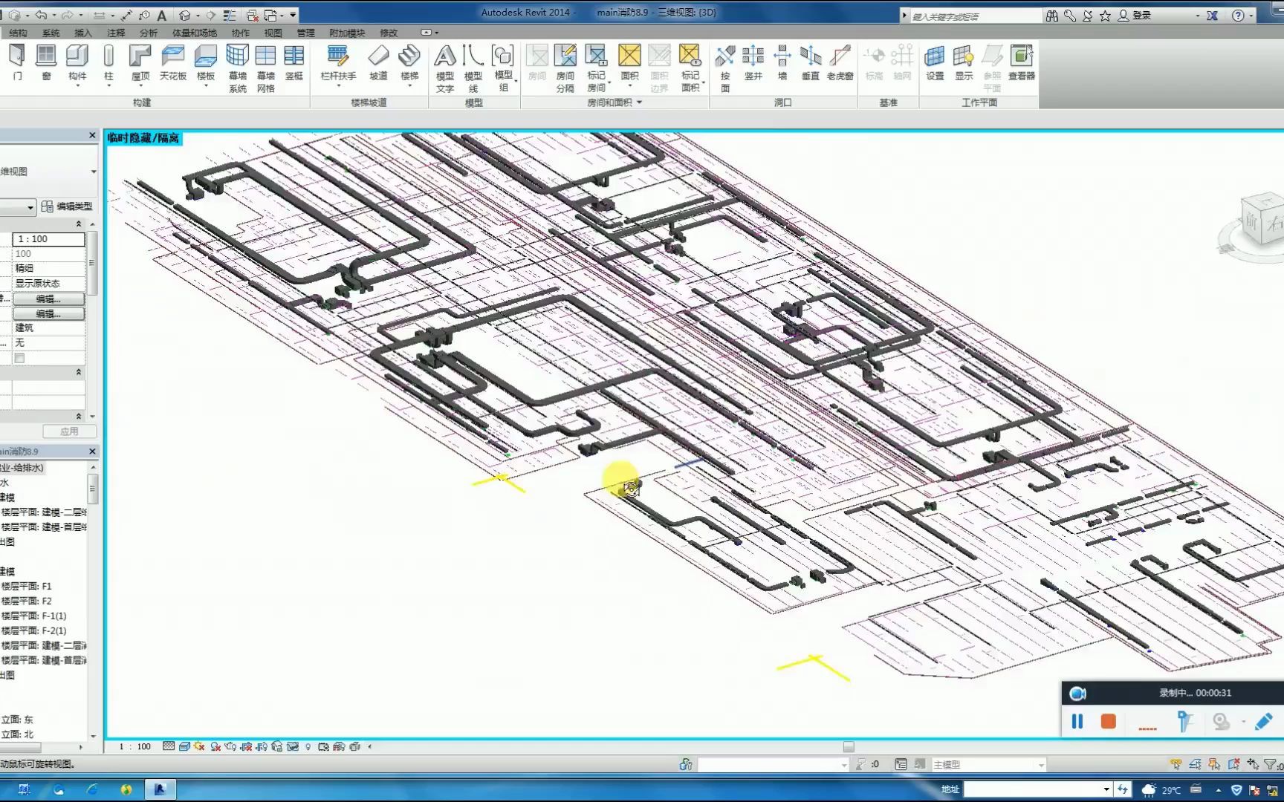The height and width of the screenshot is (802, 1284).
Task: Select the Wall (墙) opening tool
Action: pyautogui.click(x=782, y=62)
